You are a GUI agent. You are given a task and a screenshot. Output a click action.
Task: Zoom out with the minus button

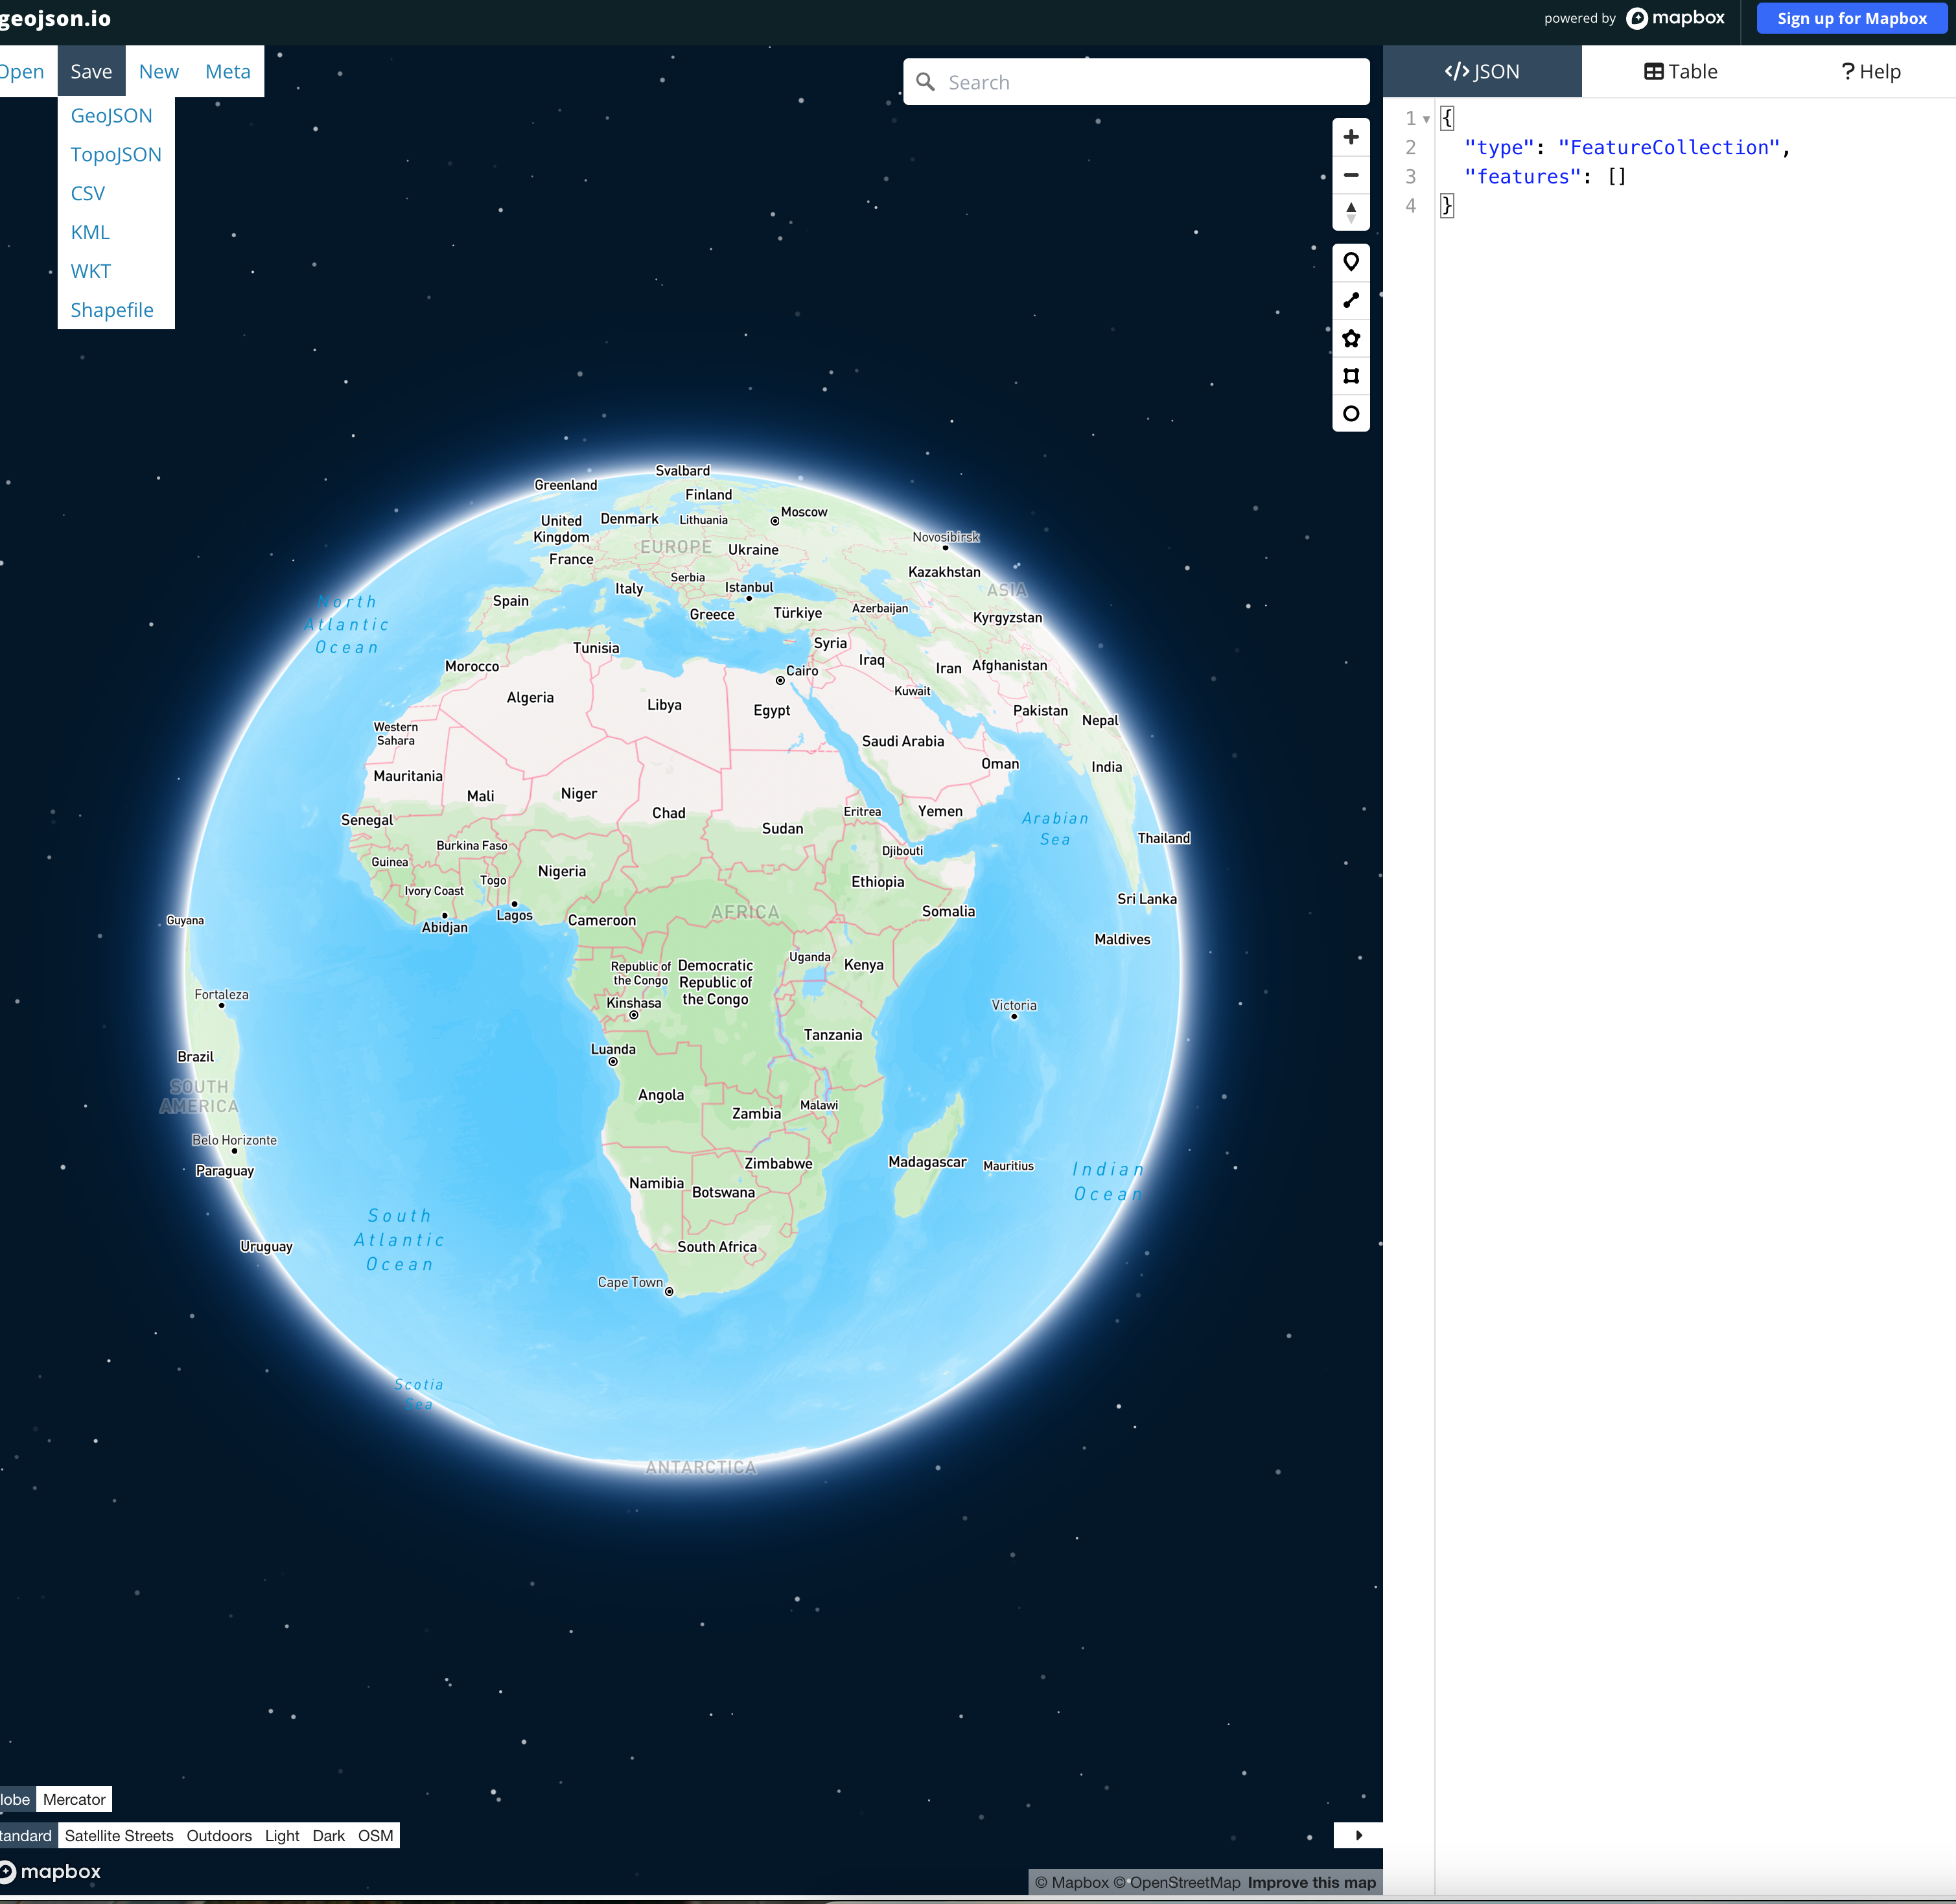1350,175
